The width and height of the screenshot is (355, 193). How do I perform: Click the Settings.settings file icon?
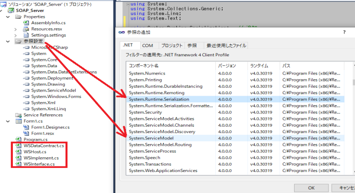pos(26,35)
